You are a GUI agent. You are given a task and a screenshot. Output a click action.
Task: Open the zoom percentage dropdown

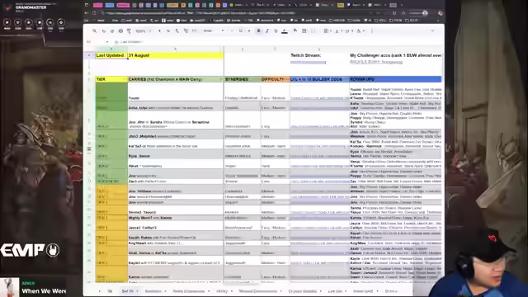click(143, 31)
